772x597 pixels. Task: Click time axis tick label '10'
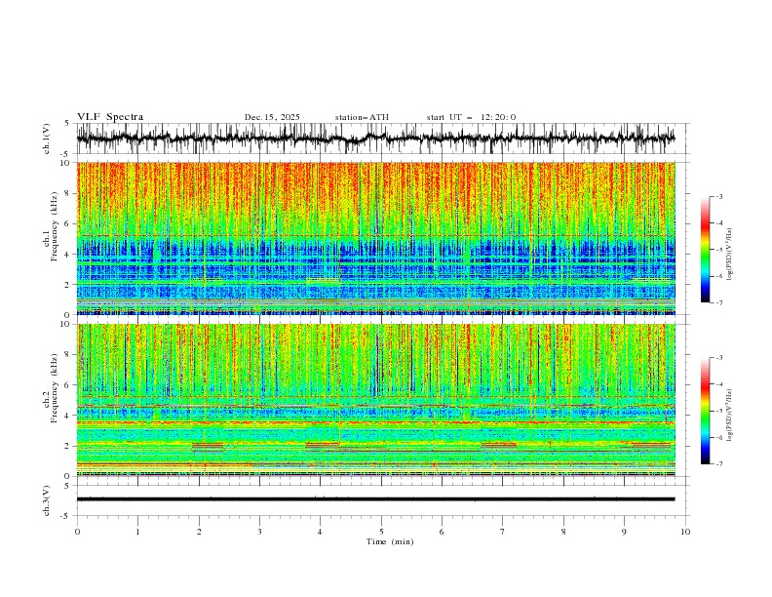(x=685, y=532)
